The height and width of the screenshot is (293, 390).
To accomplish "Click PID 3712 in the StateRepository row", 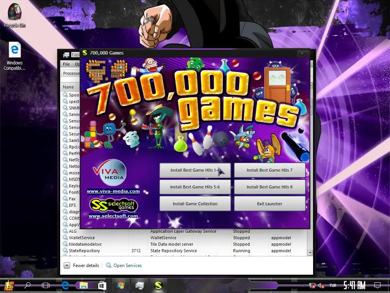I will [x=136, y=251].
